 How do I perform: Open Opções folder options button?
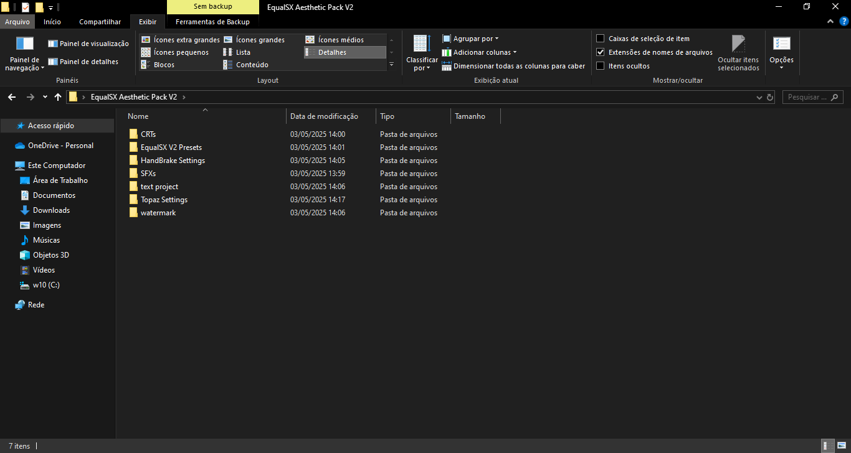point(781,54)
